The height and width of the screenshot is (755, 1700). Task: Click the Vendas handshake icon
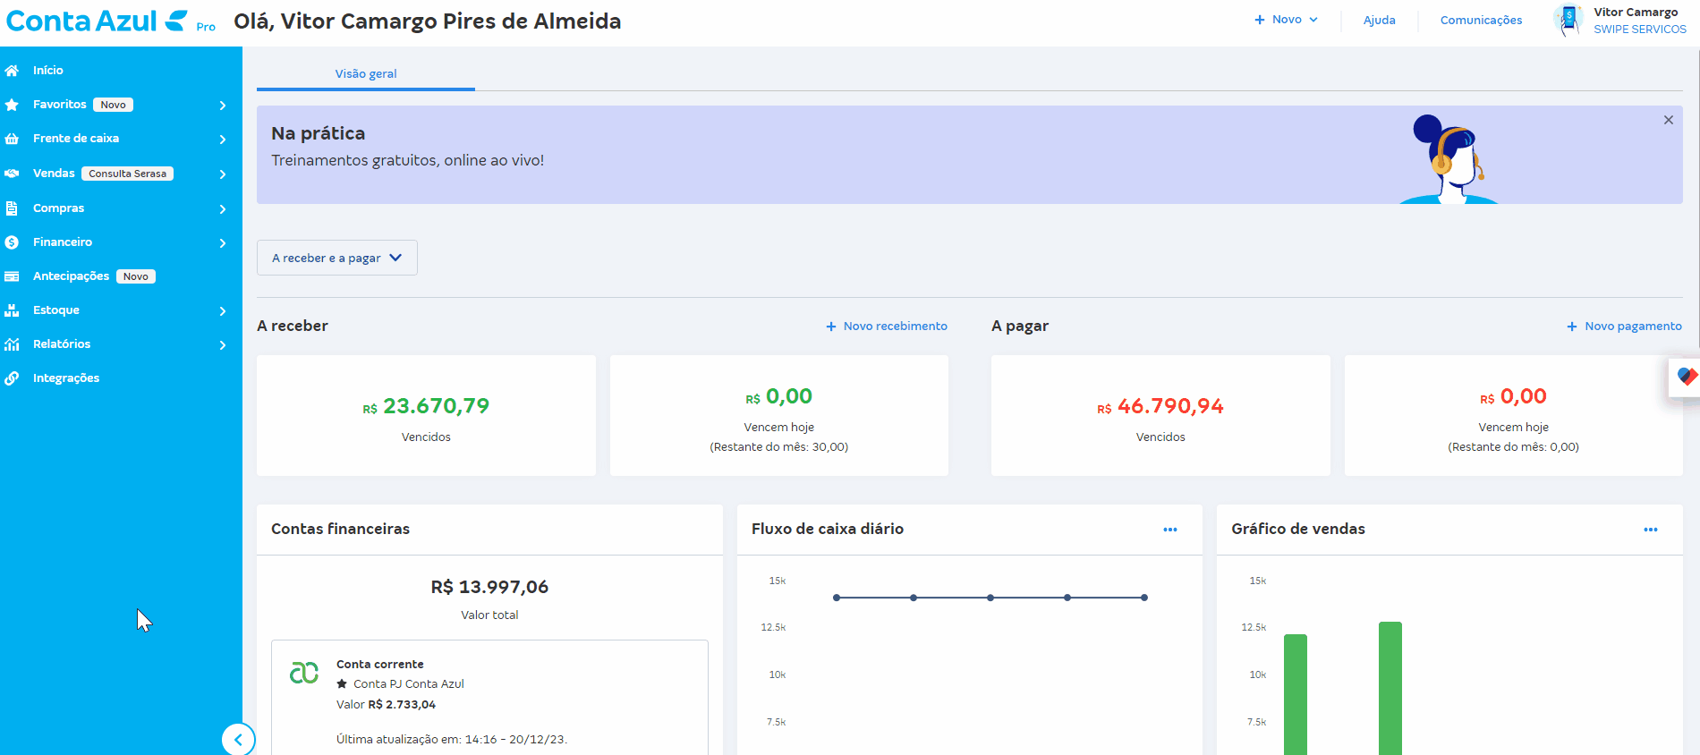(x=12, y=174)
